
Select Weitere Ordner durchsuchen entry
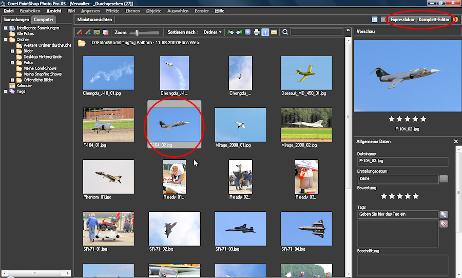pyautogui.click(x=47, y=45)
